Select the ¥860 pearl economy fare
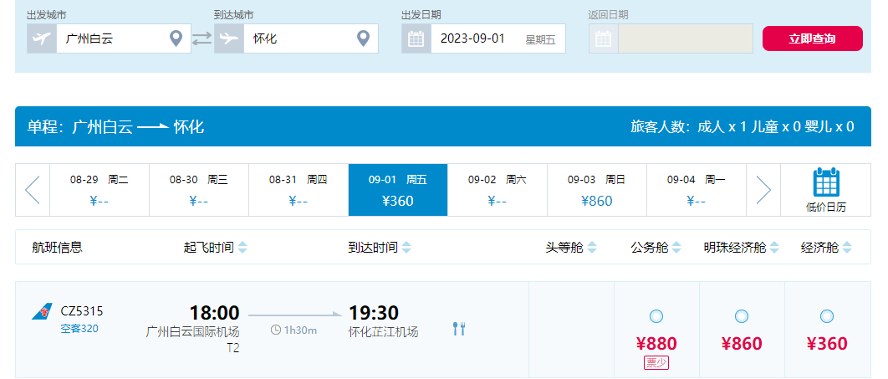888x379 pixels. [x=742, y=316]
